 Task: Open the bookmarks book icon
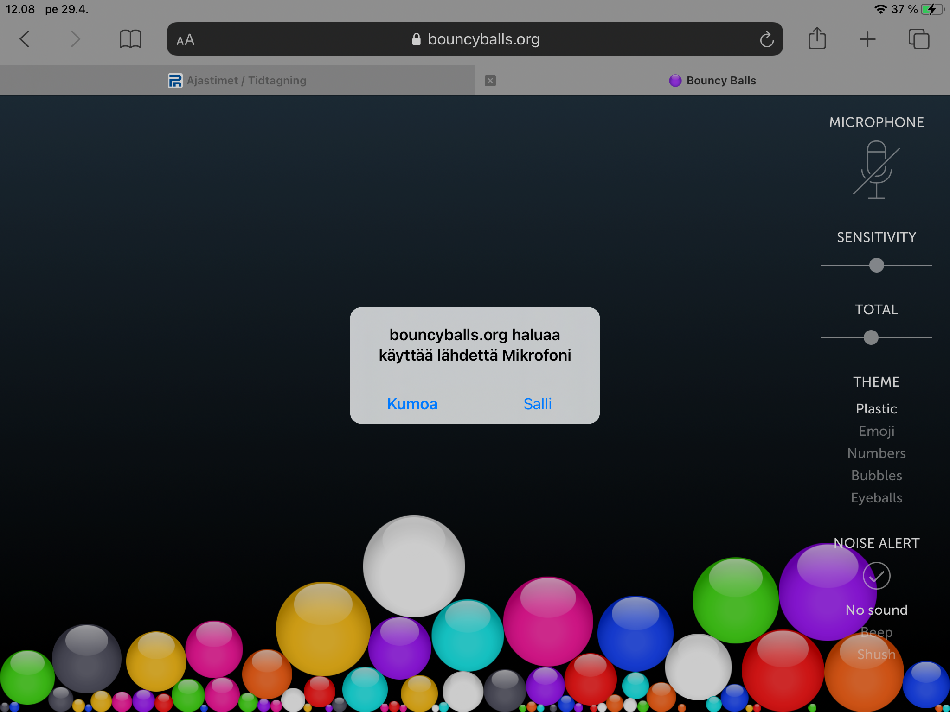[x=130, y=39]
